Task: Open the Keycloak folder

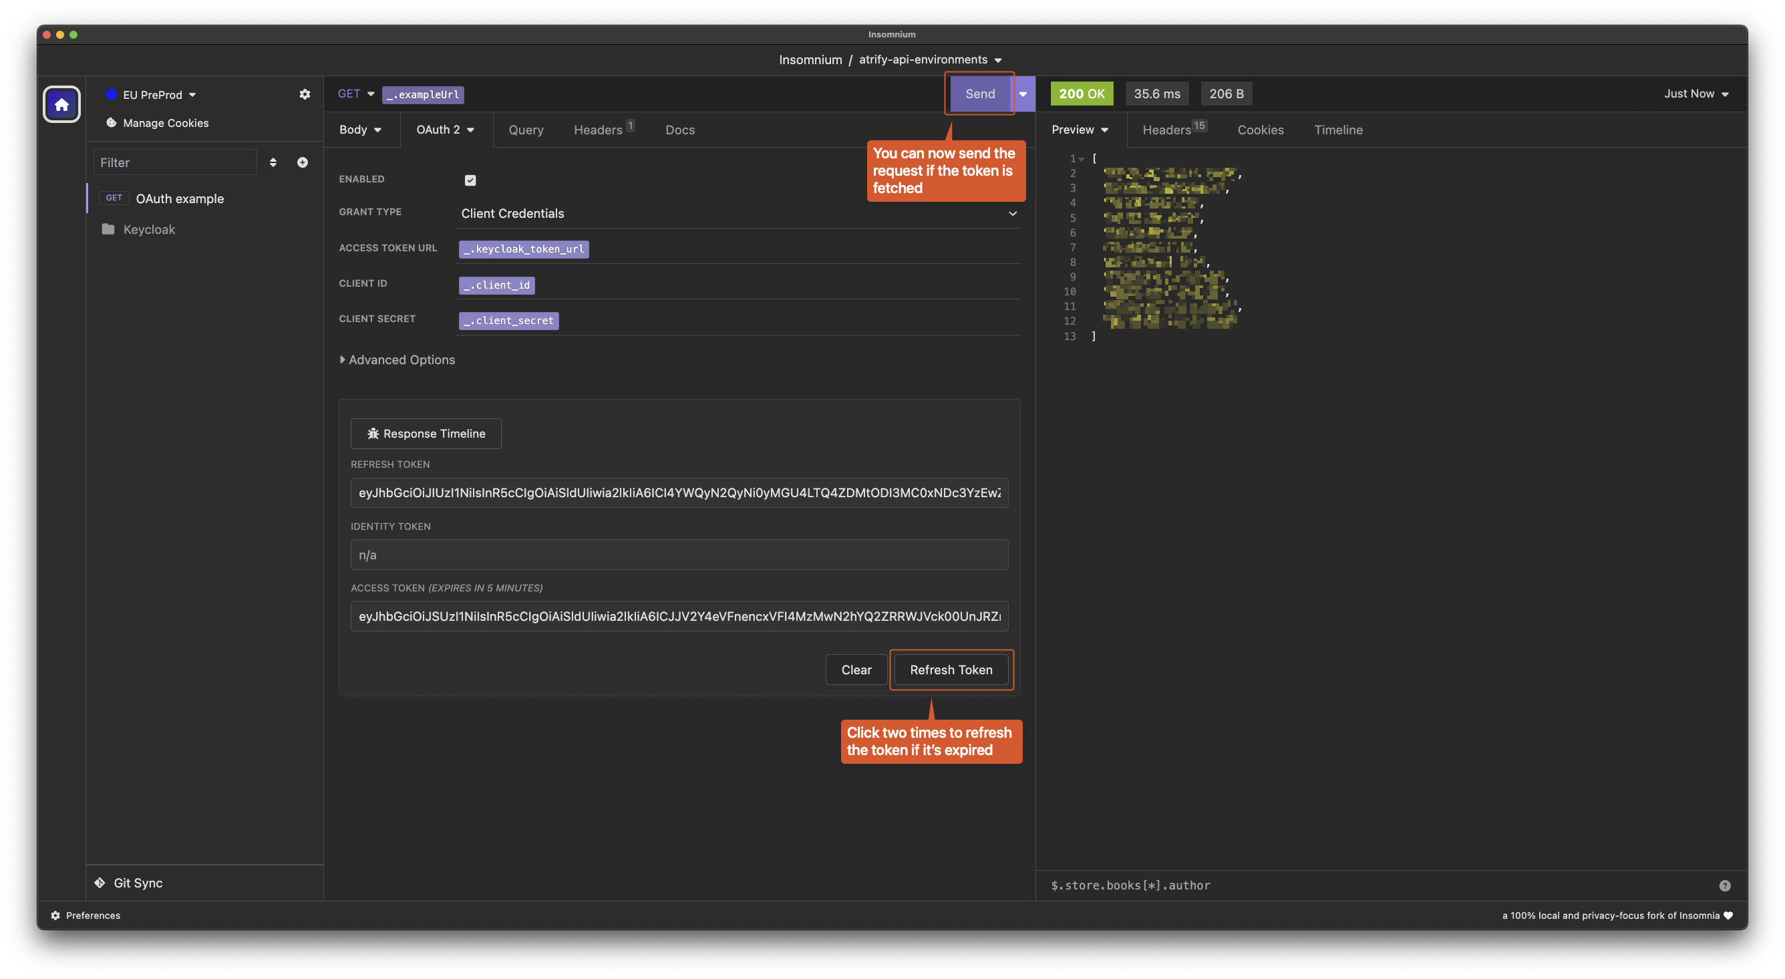Action: (148, 229)
